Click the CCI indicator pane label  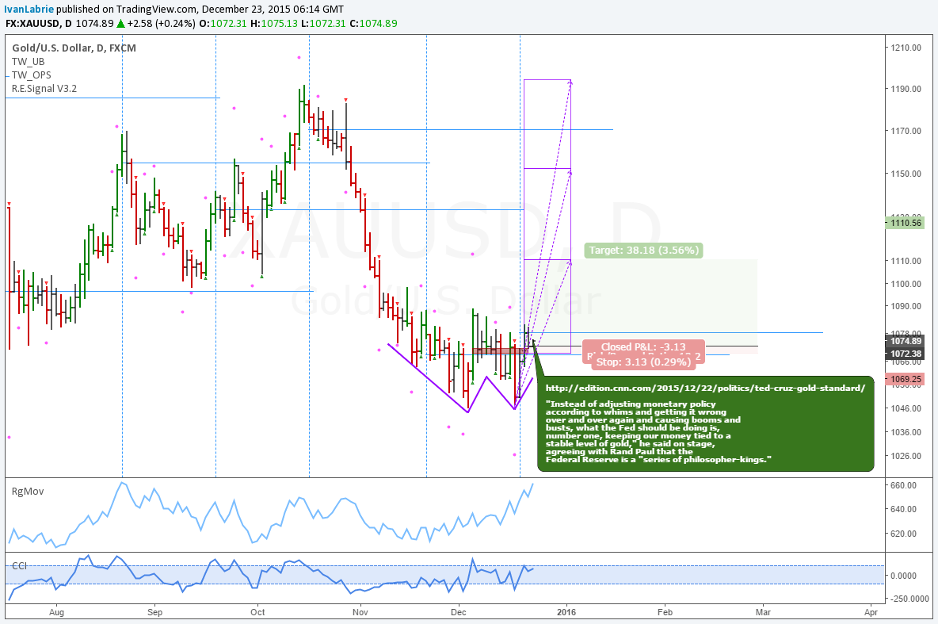coord(19,566)
